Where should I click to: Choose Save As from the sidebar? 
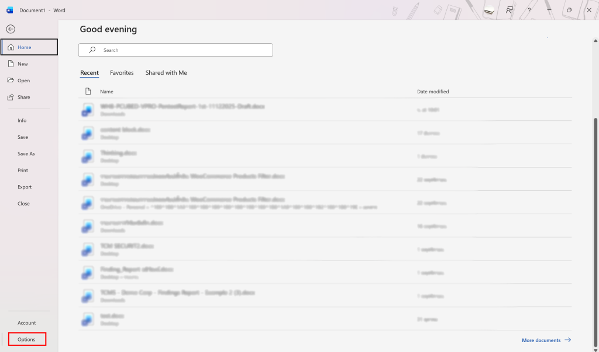pyautogui.click(x=26, y=154)
